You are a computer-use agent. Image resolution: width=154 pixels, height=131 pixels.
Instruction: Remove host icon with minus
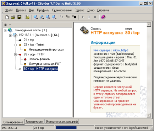pyautogui.click(x=54, y=17)
